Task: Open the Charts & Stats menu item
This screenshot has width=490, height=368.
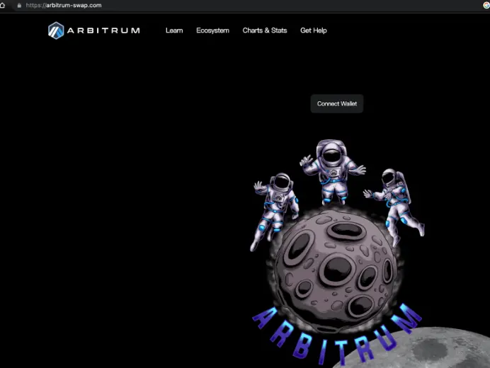Action: [265, 30]
